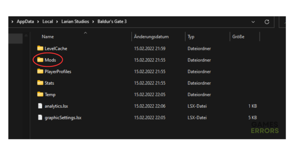The height and width of the screenshot is (163, 294).
Task: Expand the address bar history dropdown
Action: pos(253,22)
